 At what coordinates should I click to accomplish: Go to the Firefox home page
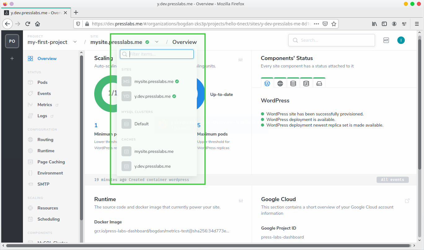(38, 24)
